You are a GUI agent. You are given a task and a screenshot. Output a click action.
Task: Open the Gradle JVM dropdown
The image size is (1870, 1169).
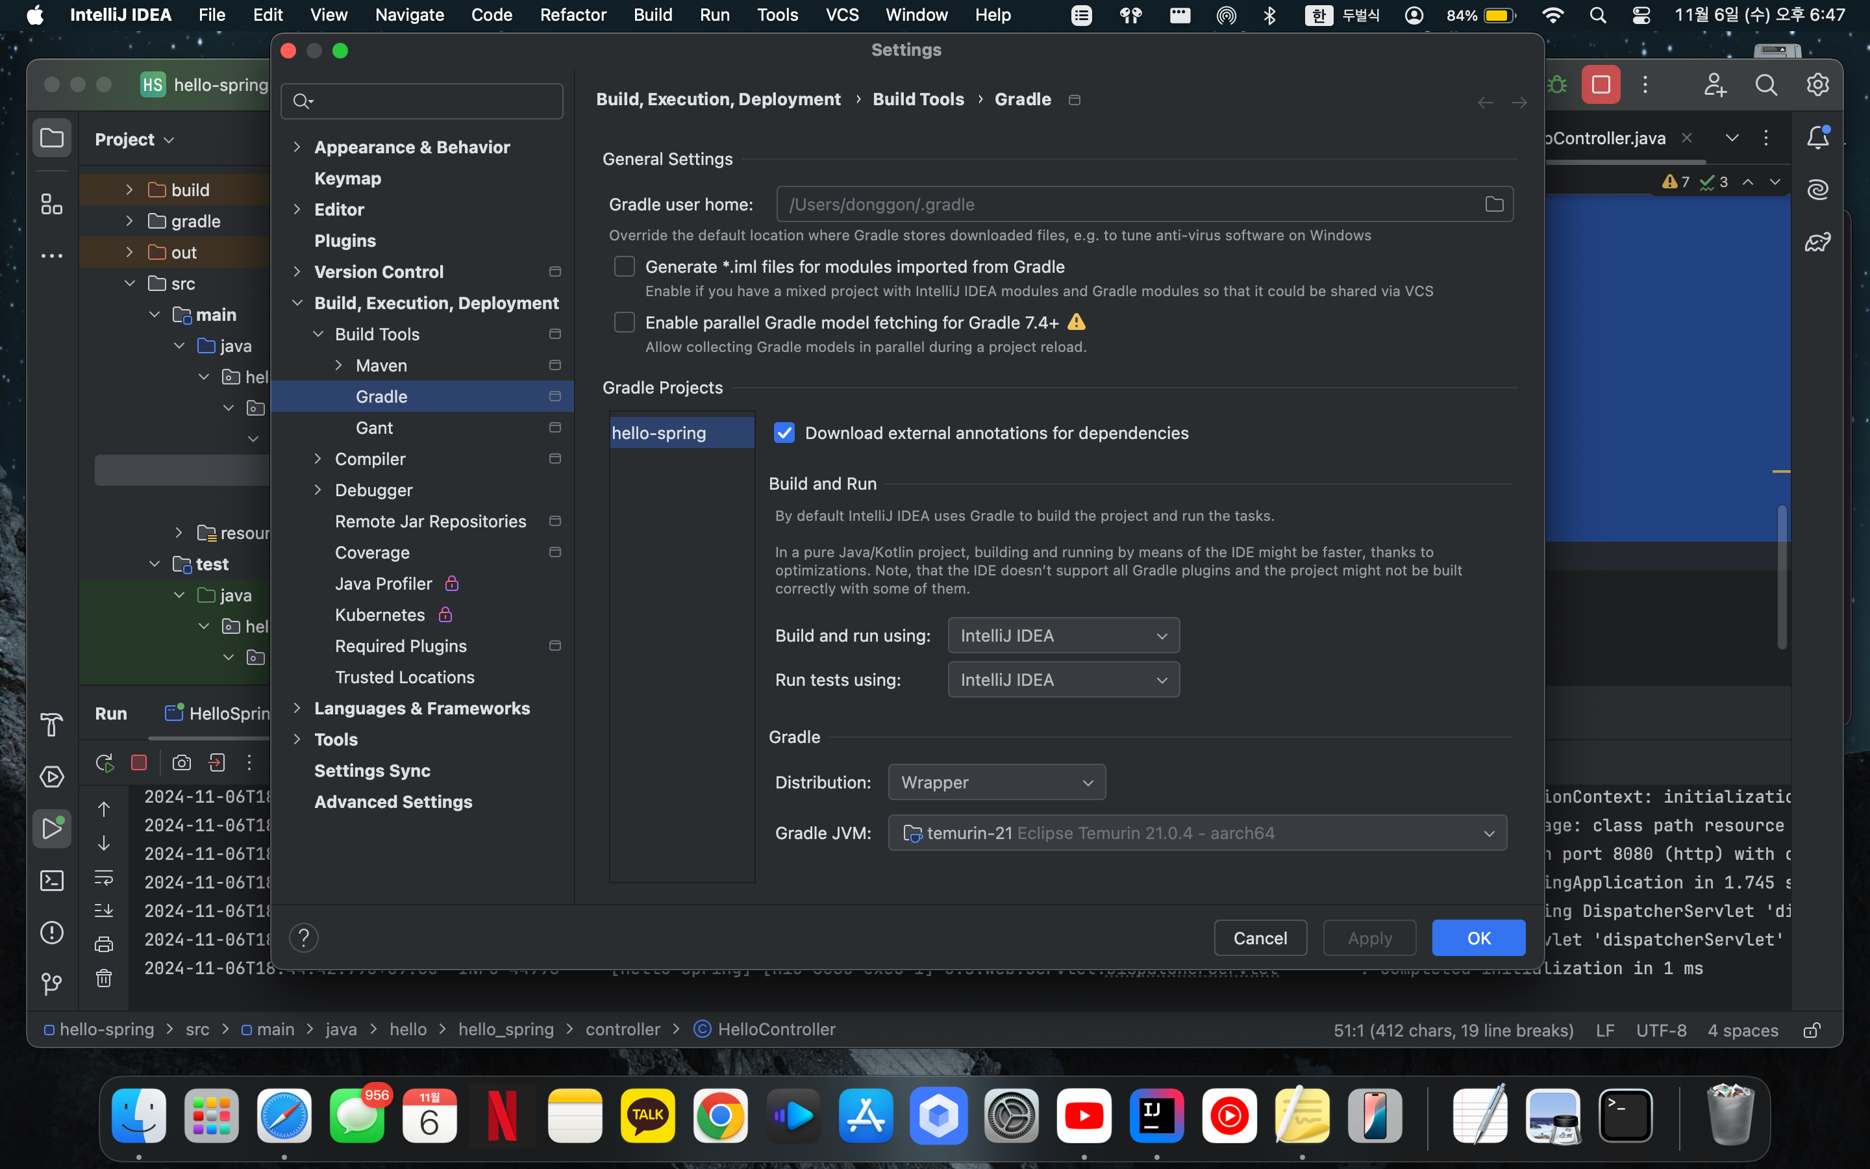1197,833
